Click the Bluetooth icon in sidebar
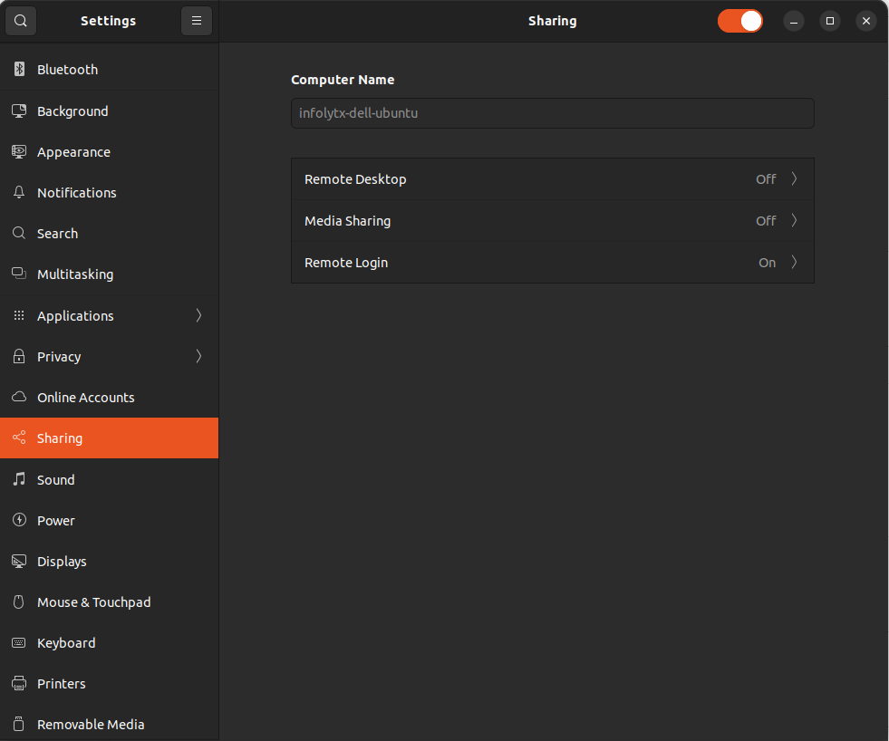The width and height of the screenshot is (889, 741). [x=19, y=70]
